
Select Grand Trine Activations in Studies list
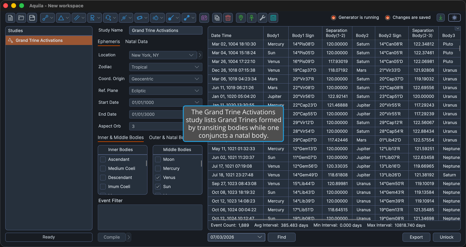(x=49, y=40)
